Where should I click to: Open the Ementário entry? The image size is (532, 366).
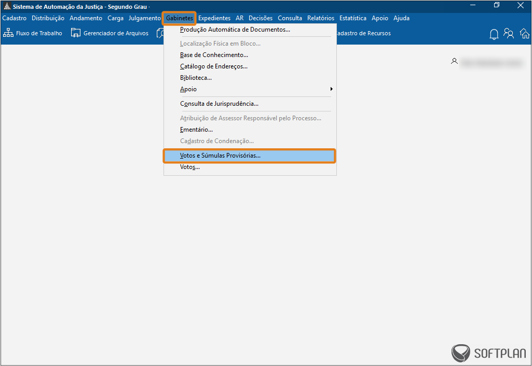pos(250,130)
